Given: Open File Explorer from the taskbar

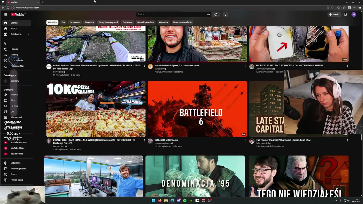Looking at the screenshot, I should click(x=166, y=201).
